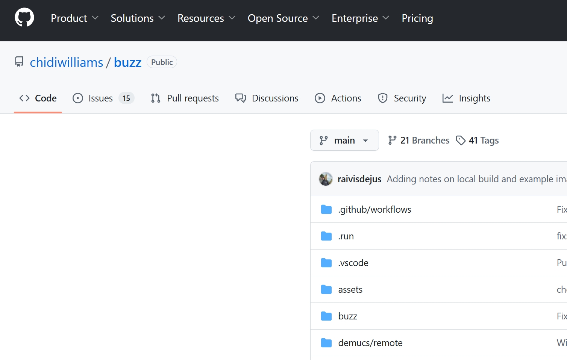This screenshot has width=567, height=360.
Task: Click the GitHub Octocat logo
Action: click(x=24, y=18)
